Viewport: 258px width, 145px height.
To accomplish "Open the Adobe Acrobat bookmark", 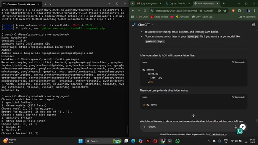I will [159, 17].
